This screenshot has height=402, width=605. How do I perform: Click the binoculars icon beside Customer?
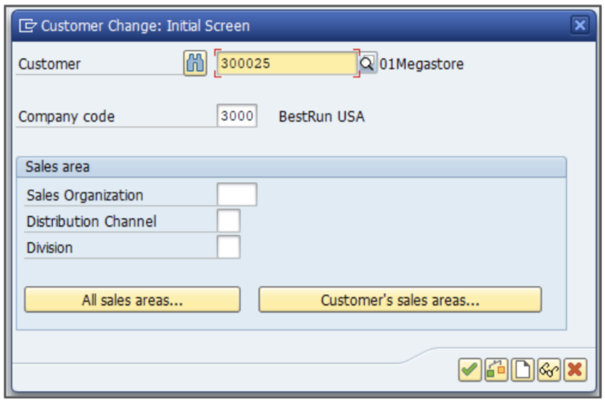pyautogui.click(x=195, y=64)
